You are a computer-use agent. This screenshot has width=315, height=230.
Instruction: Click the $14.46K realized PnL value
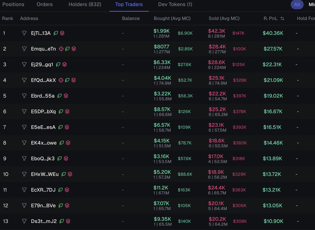[273, 143]
